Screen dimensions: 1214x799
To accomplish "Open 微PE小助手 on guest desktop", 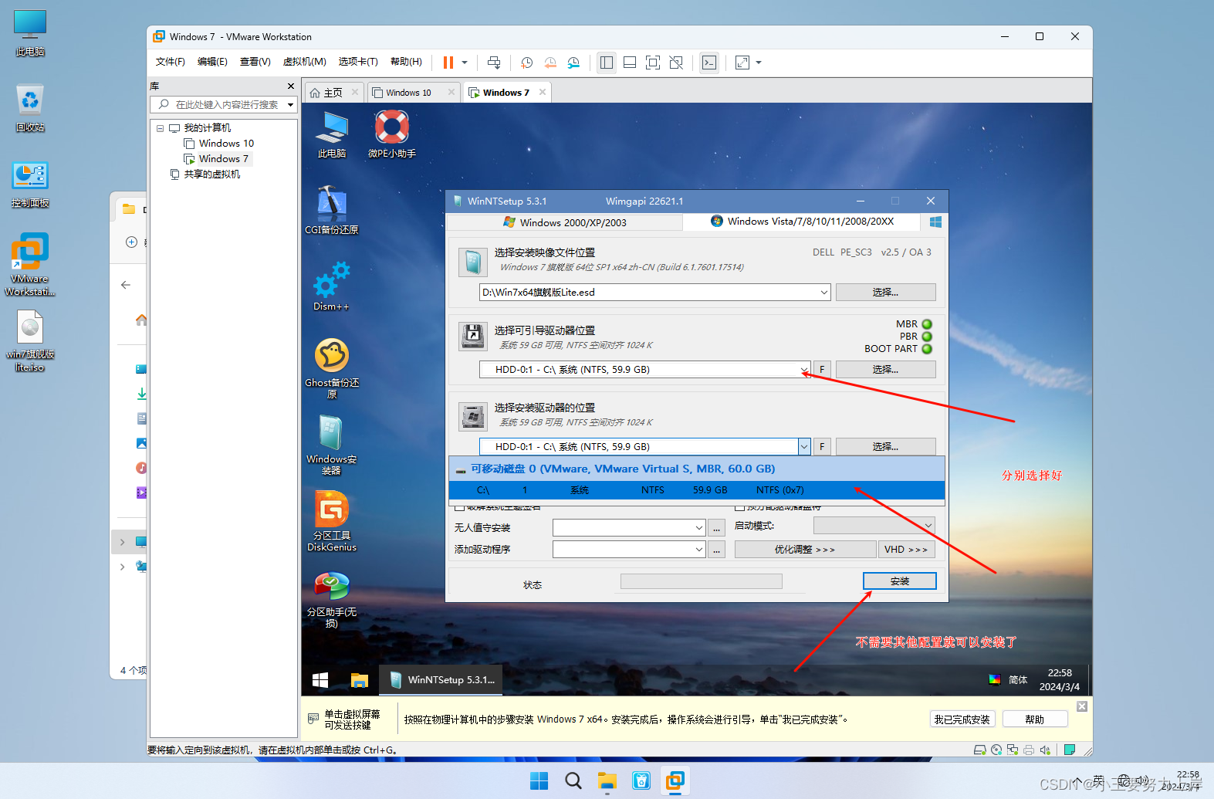I will click(x=392, y=134).
